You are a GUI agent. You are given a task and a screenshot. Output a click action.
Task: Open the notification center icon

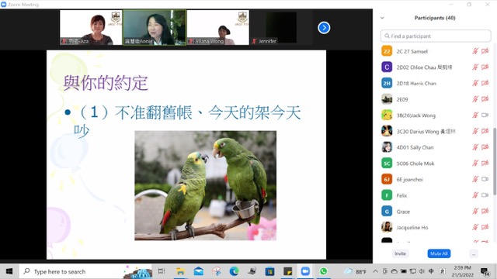click(485, 272)
